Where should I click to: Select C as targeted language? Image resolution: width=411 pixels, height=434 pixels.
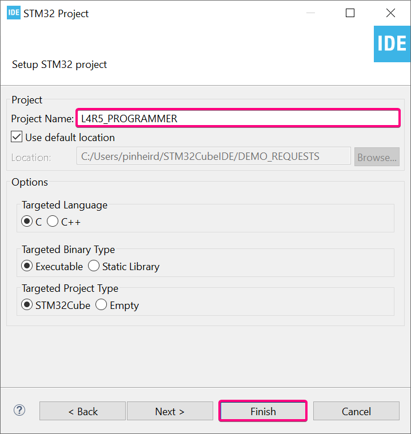tap(27, 222)
